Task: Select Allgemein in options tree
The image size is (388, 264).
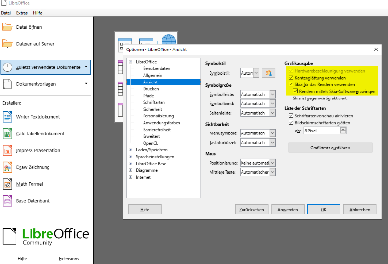Action: coord(152,75)
